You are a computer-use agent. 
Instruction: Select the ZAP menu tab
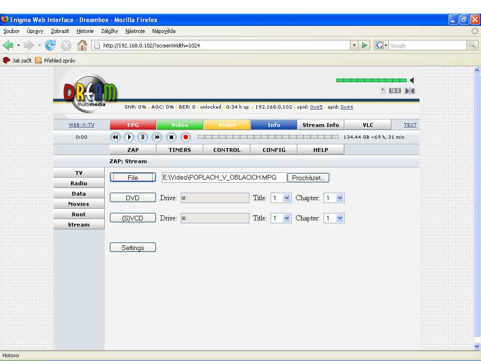tap(133, 150)
